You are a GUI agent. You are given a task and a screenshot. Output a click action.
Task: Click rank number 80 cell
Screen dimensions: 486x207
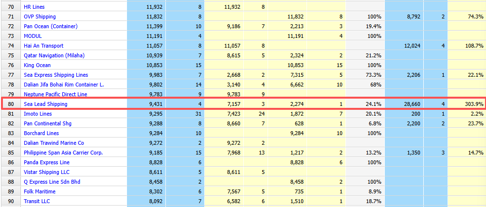click(11, 104)
